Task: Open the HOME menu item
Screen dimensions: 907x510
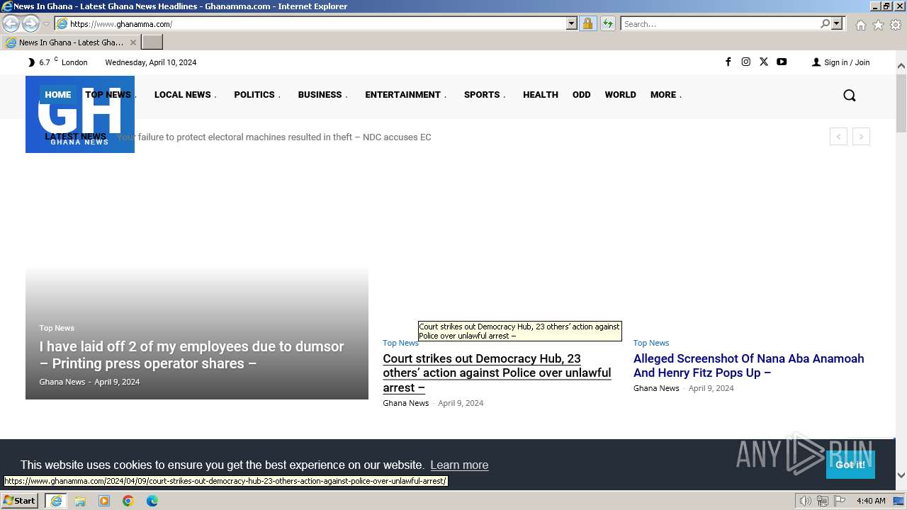Action: pos(58,94)
